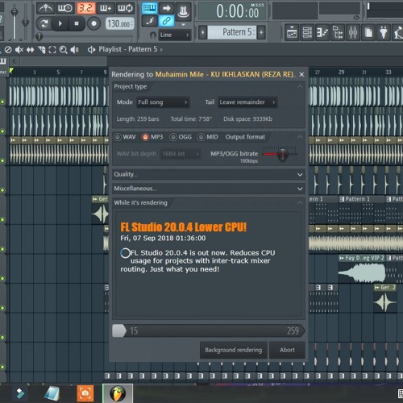Open WAV bit depth 16Bit int dropdown

[x=180, y=154]
